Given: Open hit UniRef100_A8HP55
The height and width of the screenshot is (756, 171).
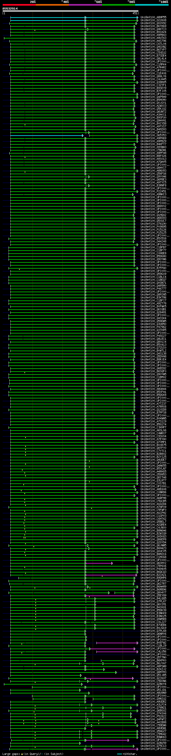Looking at the screenshot, I should tap(153, 17).
